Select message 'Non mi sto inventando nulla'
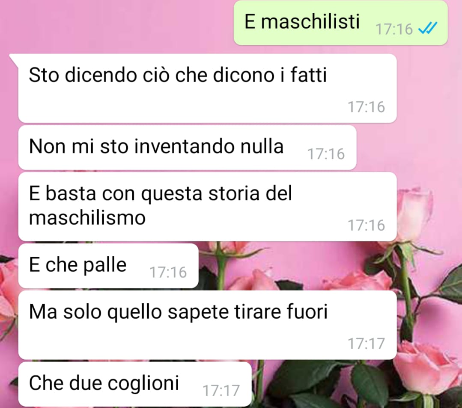Viewport: 462px width, 408px height. (x=188, y=147)
